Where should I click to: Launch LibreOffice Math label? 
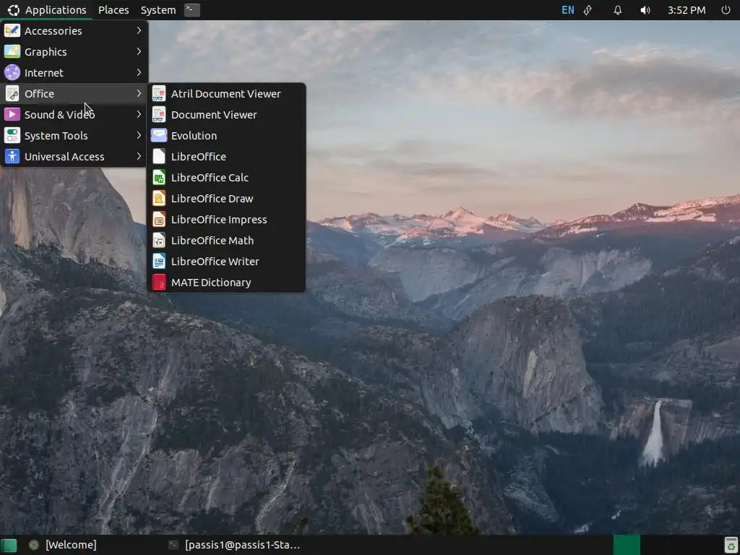pyautogui.click(x=212, y=240)
